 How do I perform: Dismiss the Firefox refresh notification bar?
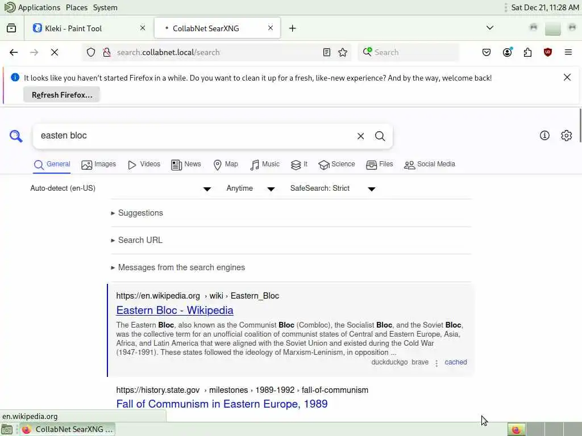[x=567, y=77]
